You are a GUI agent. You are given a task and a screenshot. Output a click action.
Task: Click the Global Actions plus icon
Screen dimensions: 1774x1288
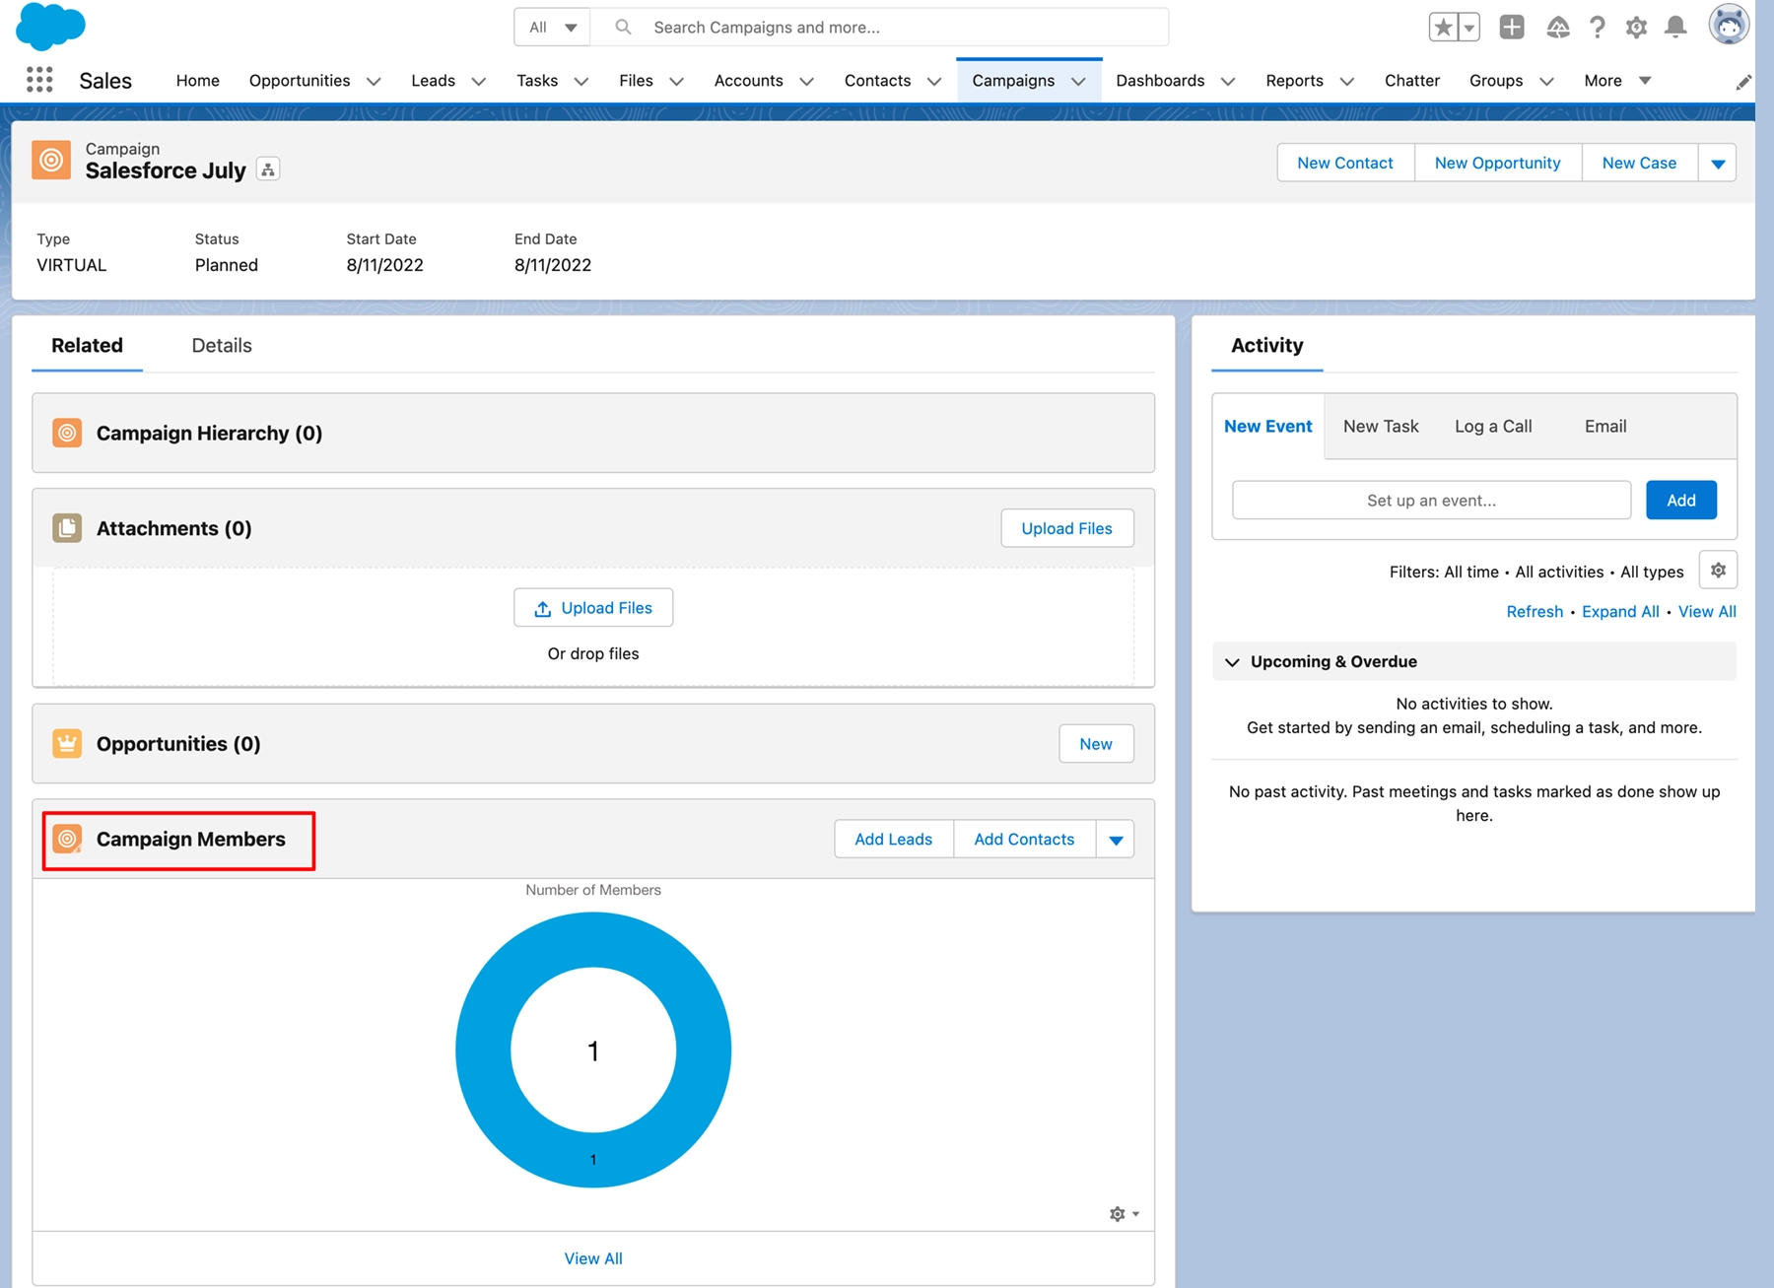[x=1512, y=28]
